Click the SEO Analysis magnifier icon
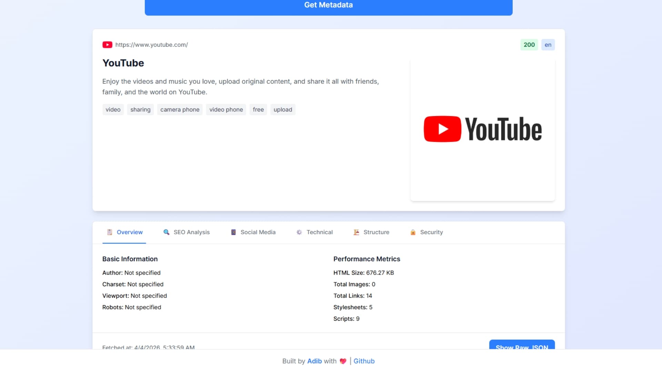This screenshot has height=372, width=662. (x=166, y=232)
